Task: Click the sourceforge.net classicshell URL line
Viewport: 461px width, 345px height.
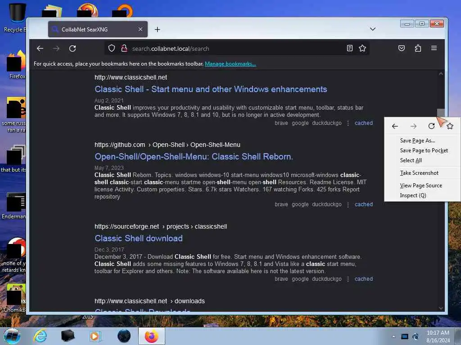Action: click(x=161, y=227)
